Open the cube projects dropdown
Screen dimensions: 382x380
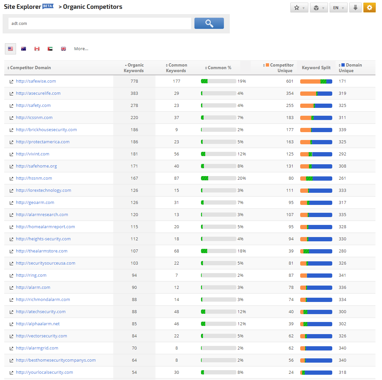tap(318, 8)
